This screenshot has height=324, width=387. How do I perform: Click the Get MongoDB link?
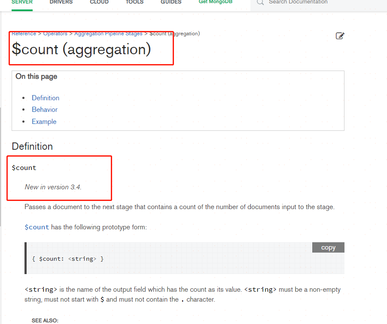(215, 2)
